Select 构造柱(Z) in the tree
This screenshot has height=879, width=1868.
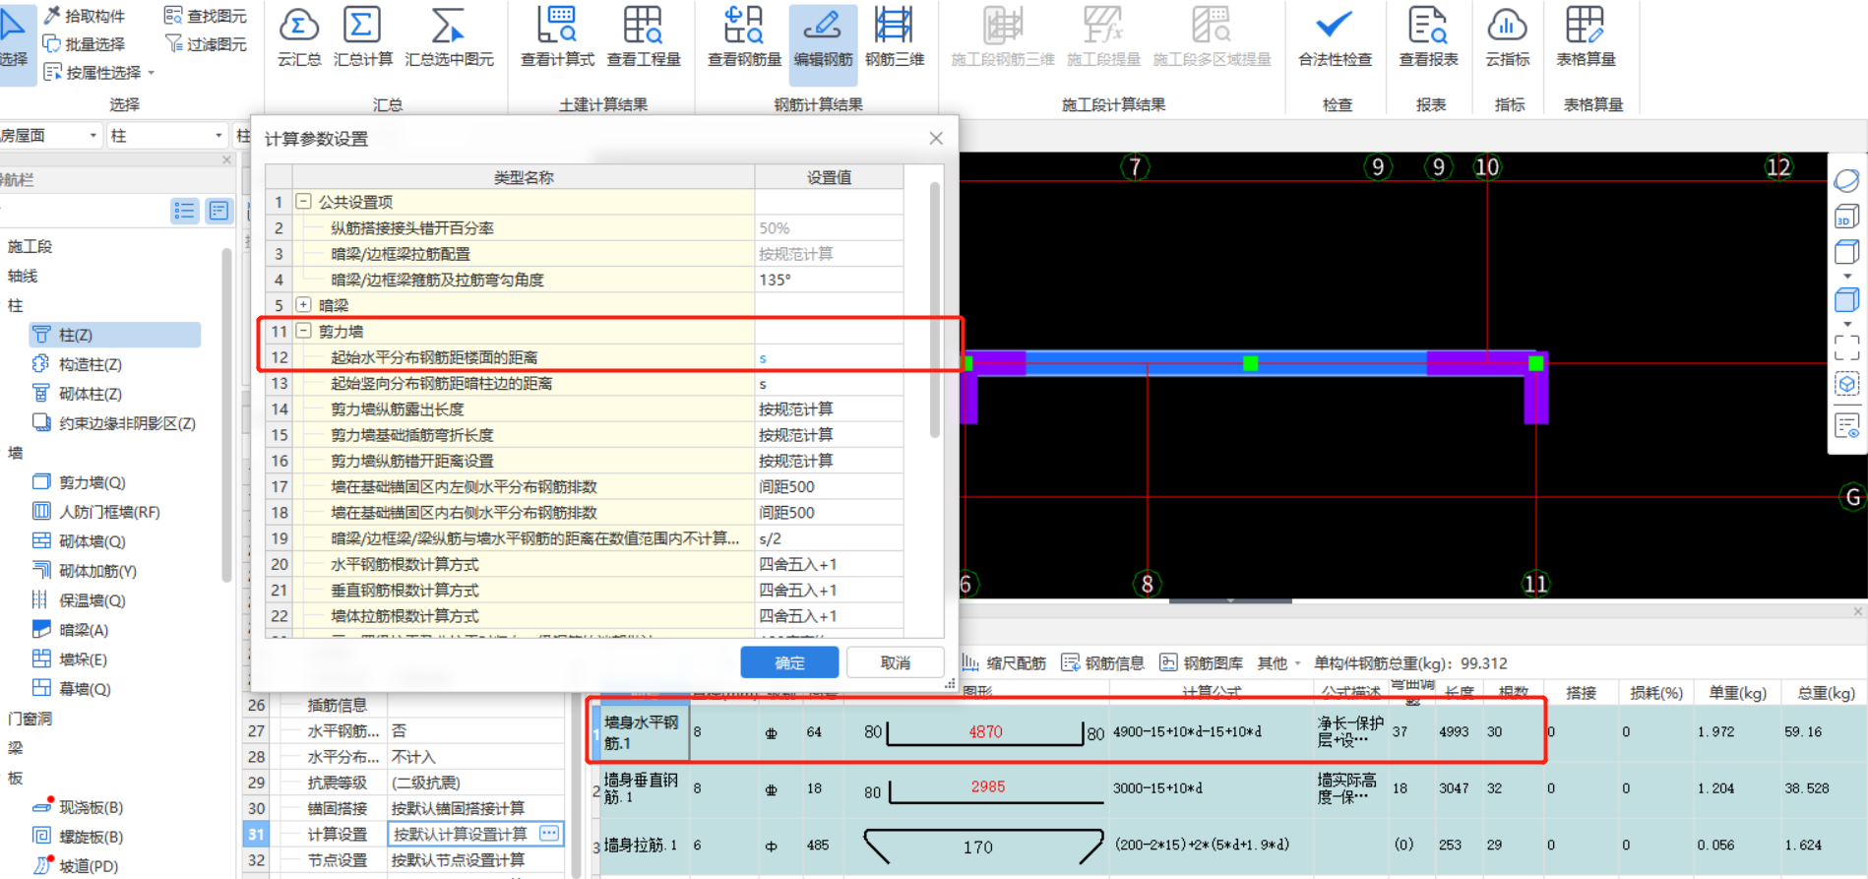(79, 364)
